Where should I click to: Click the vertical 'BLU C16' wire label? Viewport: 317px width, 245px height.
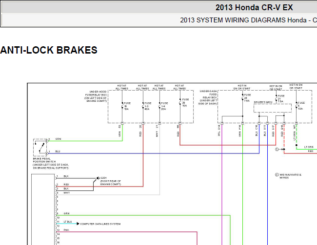pyautogui.click(x=257, y=131)
